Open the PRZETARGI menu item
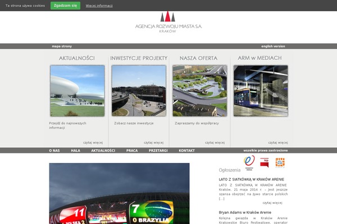This screenshot has width=337, height=224. coord(158,151)
